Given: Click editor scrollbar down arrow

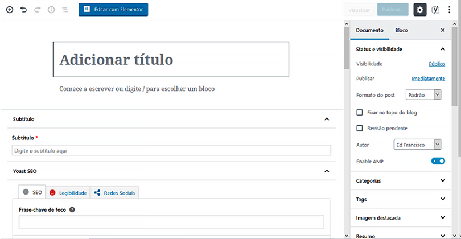Looking at the screenshot, I should pyautogui.click(x=347, y=236).
